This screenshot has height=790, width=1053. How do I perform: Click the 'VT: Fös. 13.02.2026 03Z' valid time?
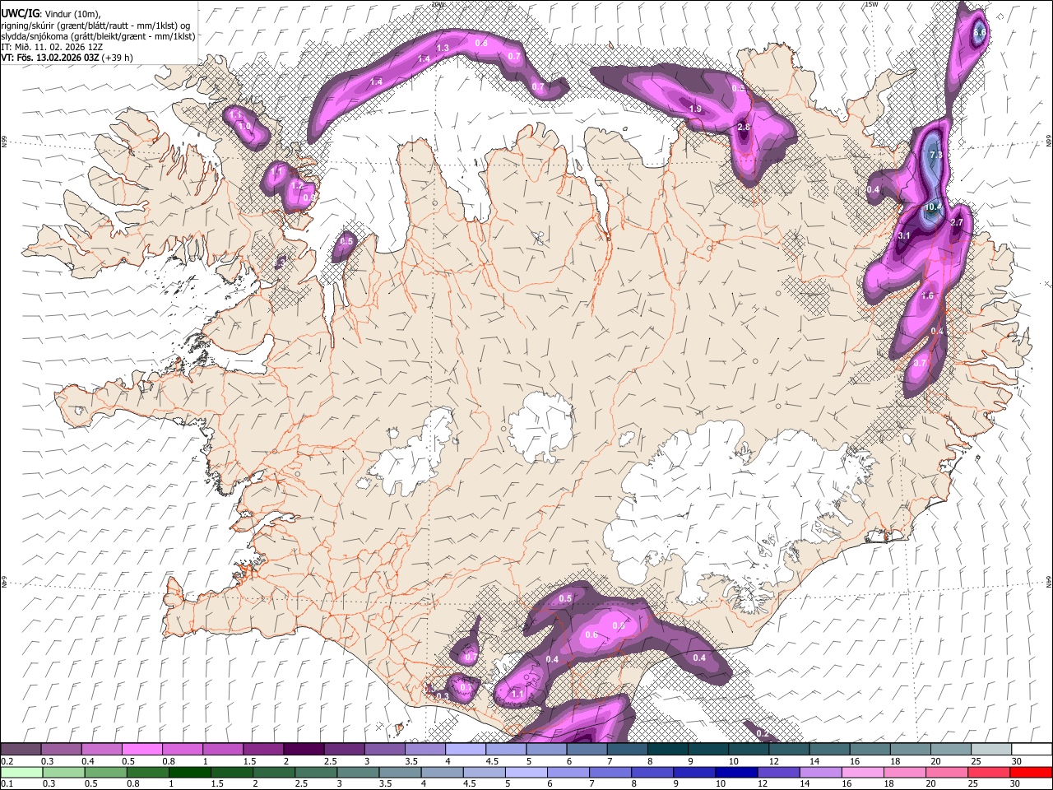(x=50, y=58)
